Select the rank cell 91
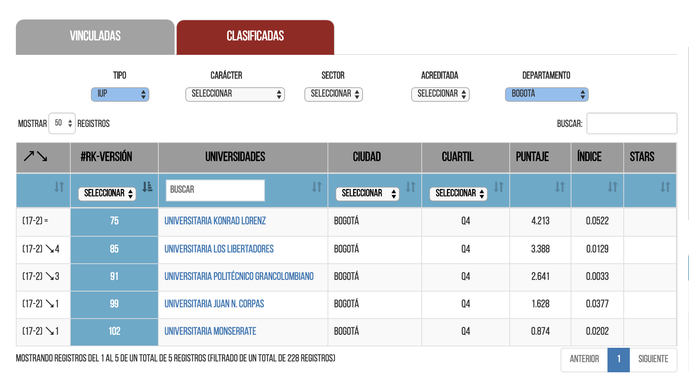Viewport: 689px width, 386px height. tap(114, 277)
